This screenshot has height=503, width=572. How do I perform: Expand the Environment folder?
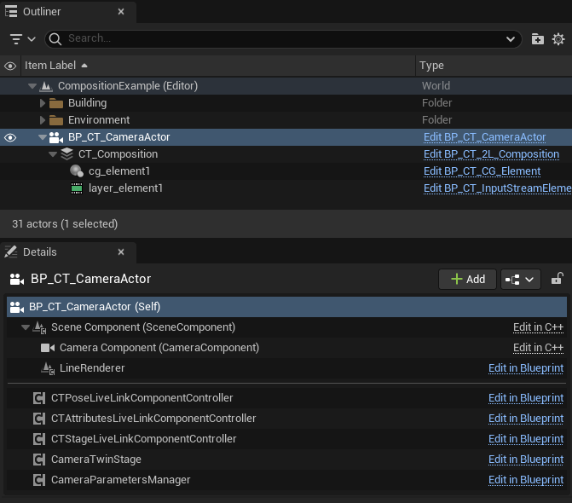click(43, 120)
